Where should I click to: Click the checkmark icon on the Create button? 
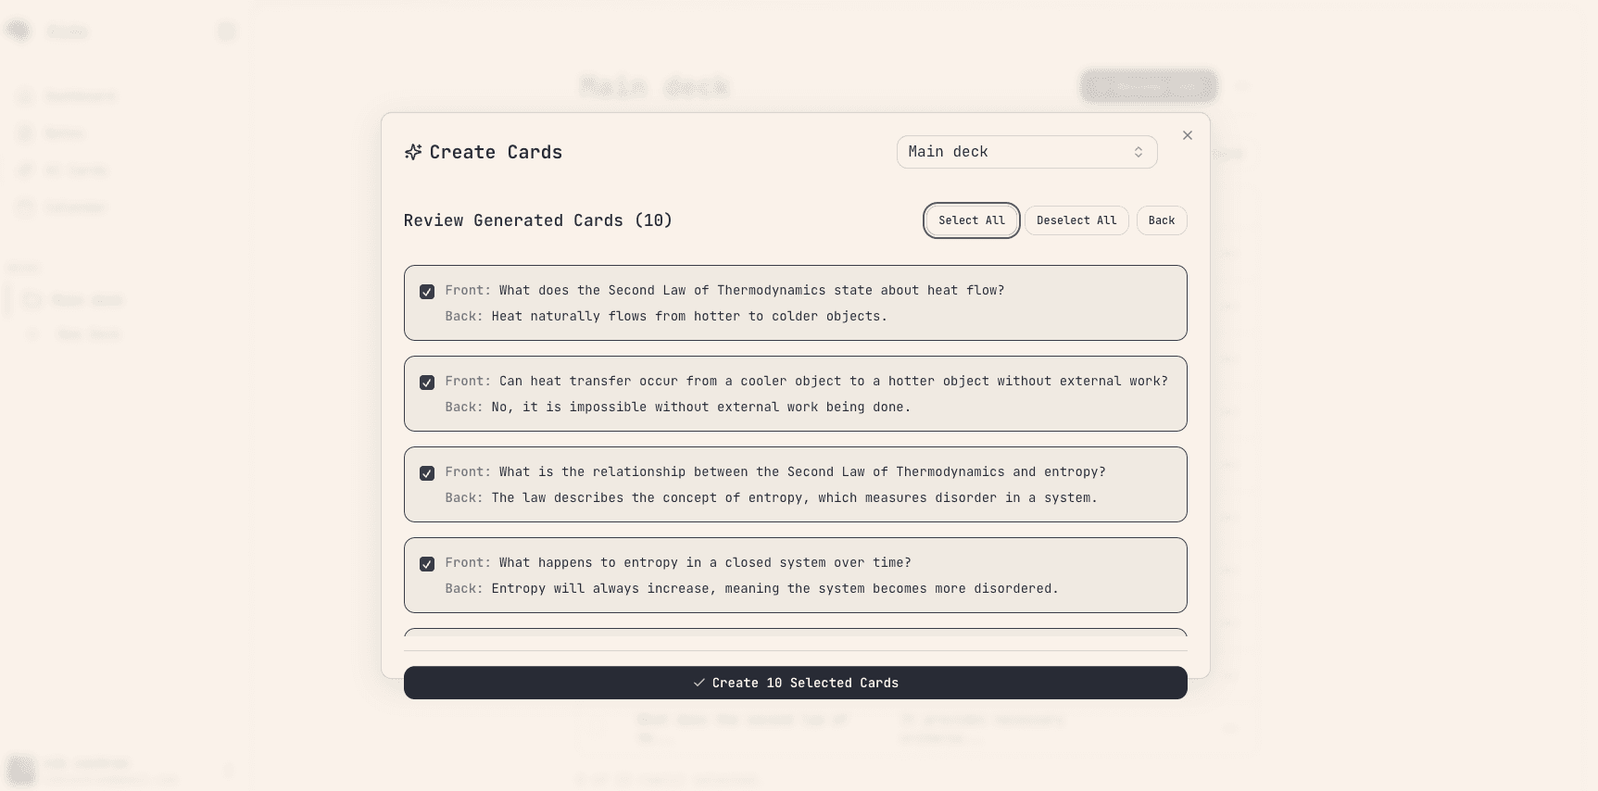click(x=699, y=683)
